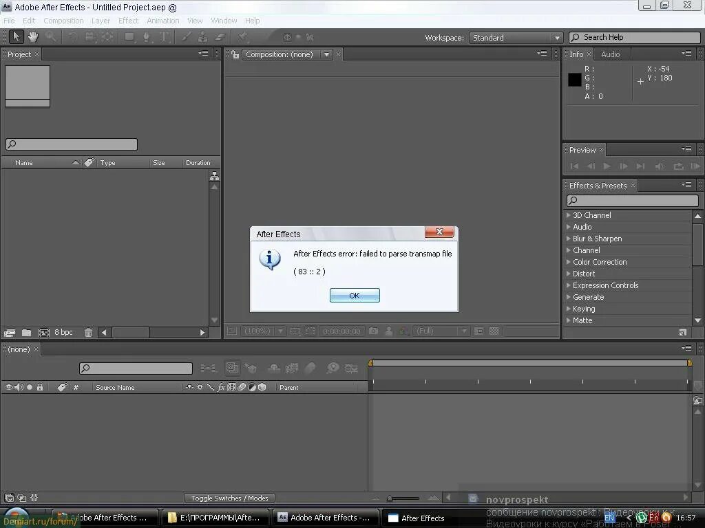This screenshot has width=705, height=528.
Task: Toggle transparency grid in composition viewer
Action: (494, 331)
